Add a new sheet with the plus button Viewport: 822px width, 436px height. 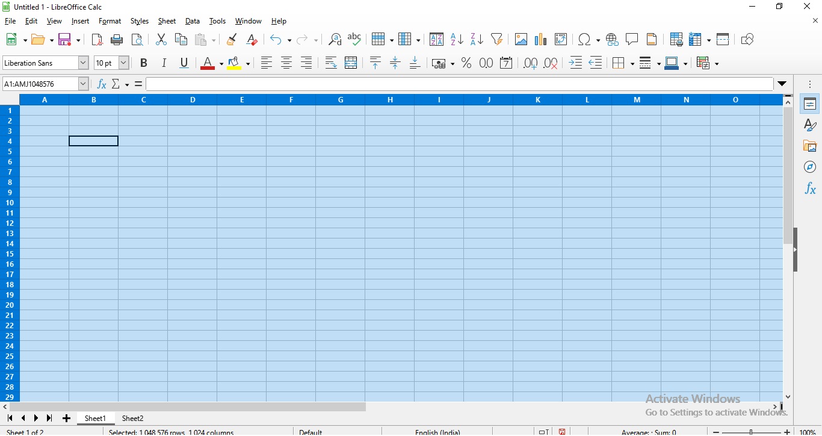point(66,418)
